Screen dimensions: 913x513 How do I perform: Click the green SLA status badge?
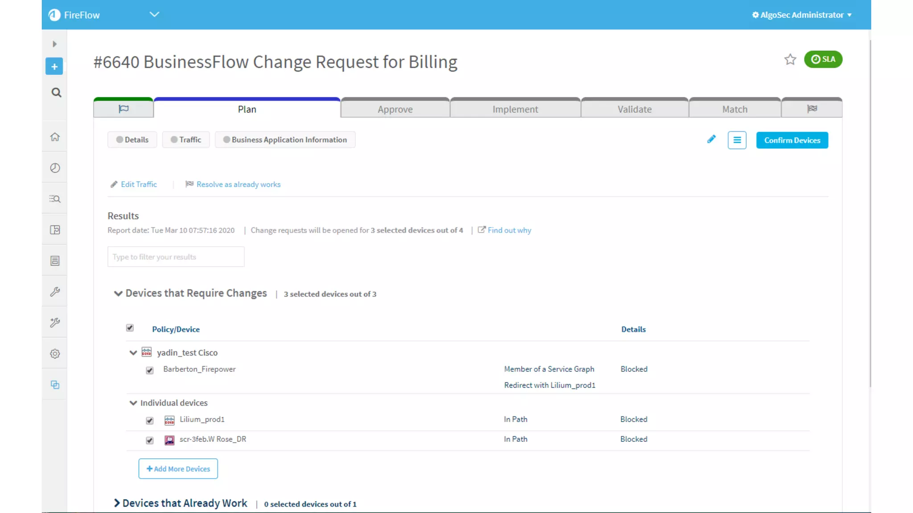pos(823,59)
